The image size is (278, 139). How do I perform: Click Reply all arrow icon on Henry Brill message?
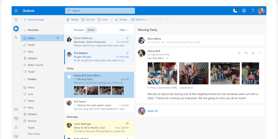tap(246, 53)
